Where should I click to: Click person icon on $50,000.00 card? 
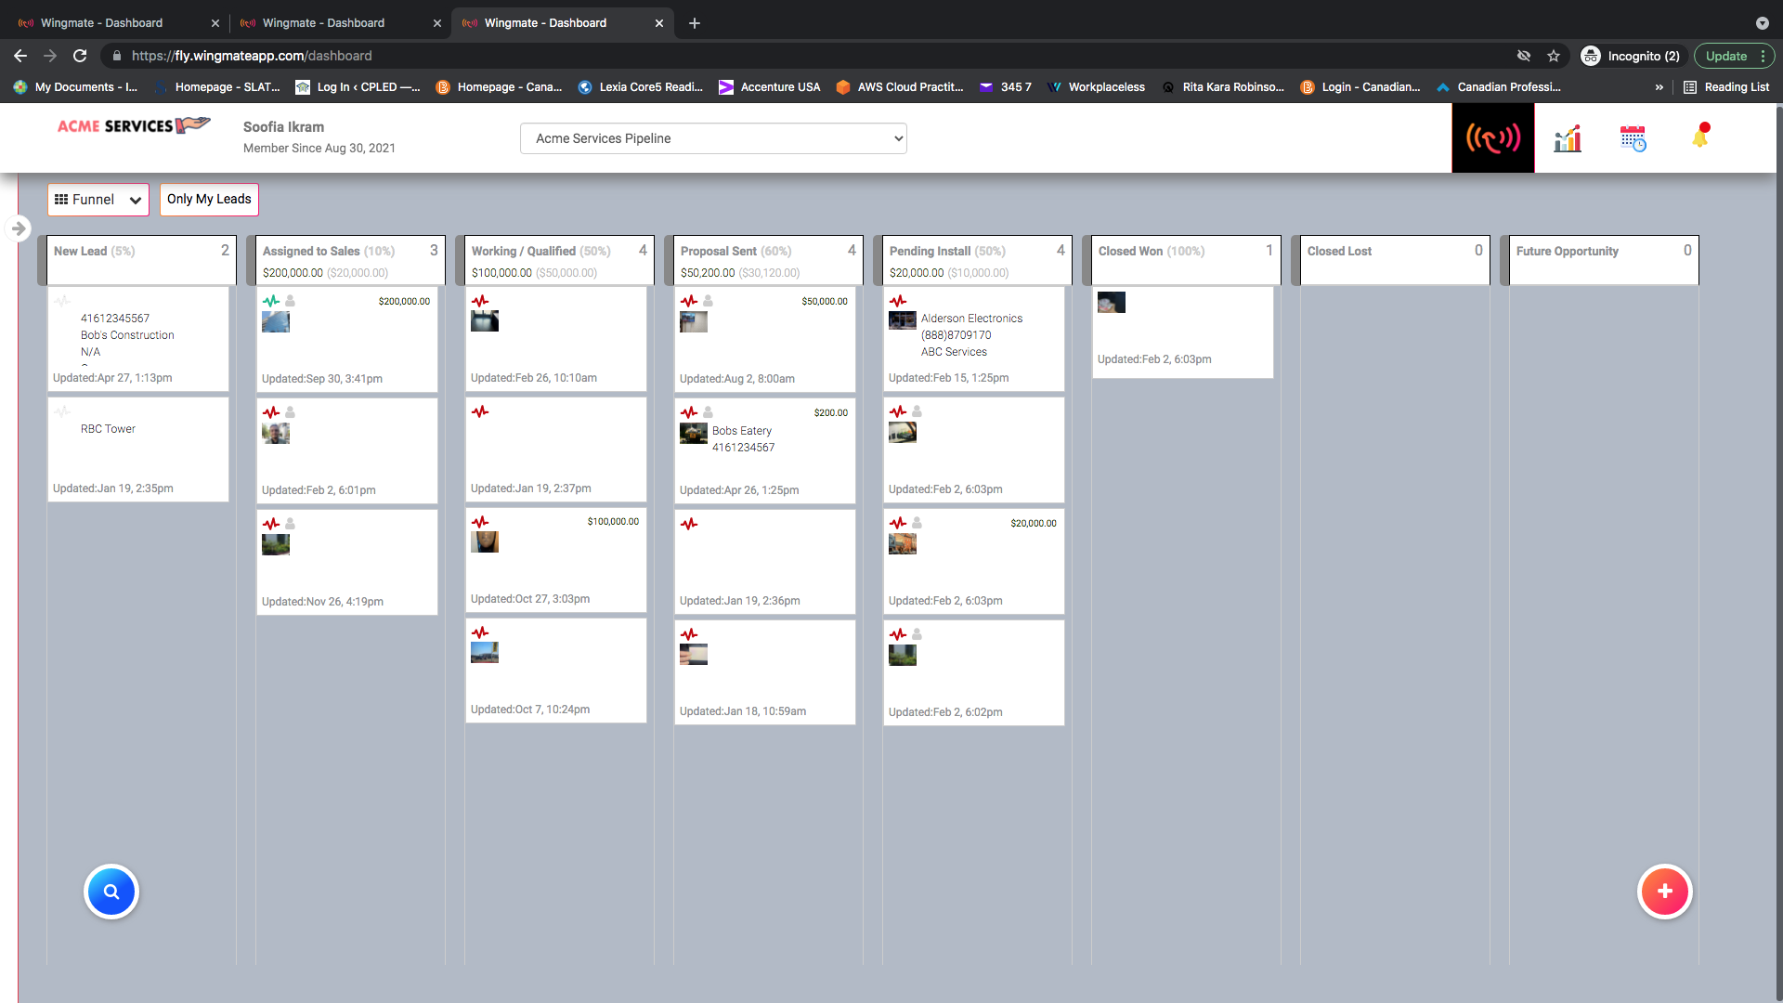tap(708, 301)
